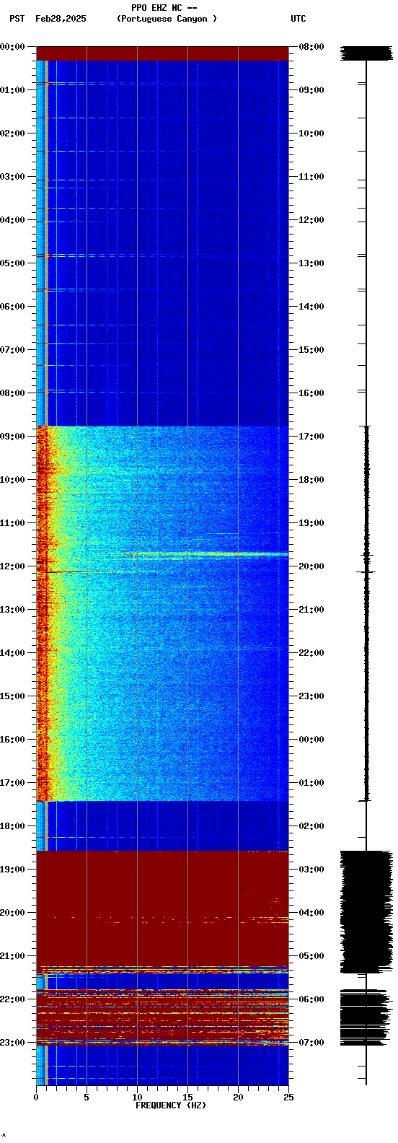
Task: Click the PST time label '00:00'
Action: click(x=13, y=47)
